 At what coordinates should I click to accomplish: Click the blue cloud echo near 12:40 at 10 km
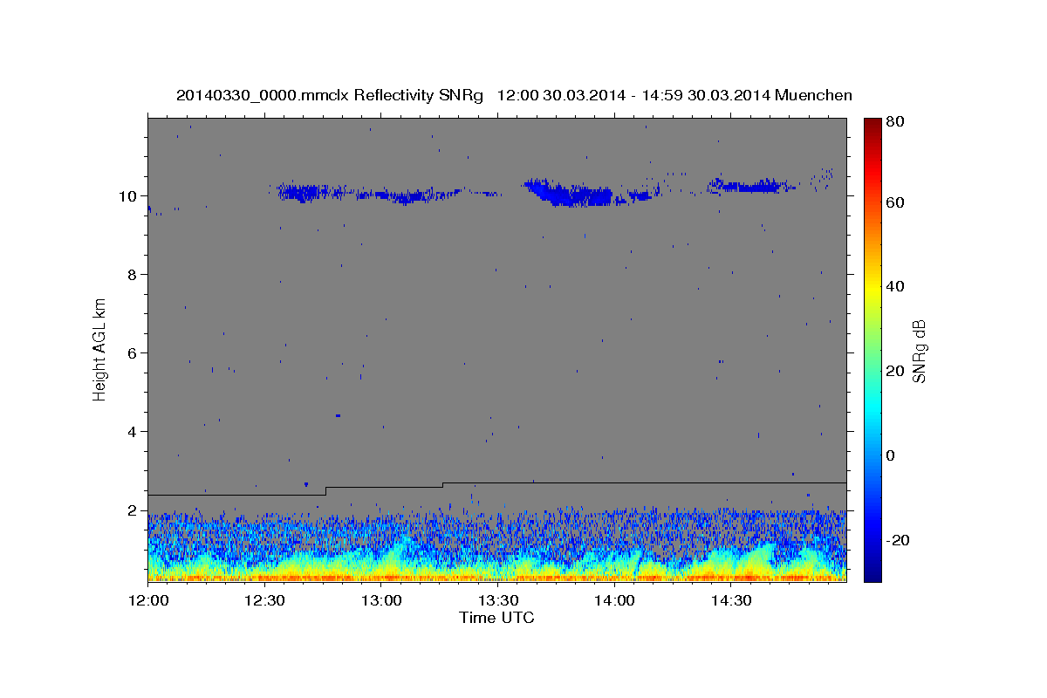303,192
